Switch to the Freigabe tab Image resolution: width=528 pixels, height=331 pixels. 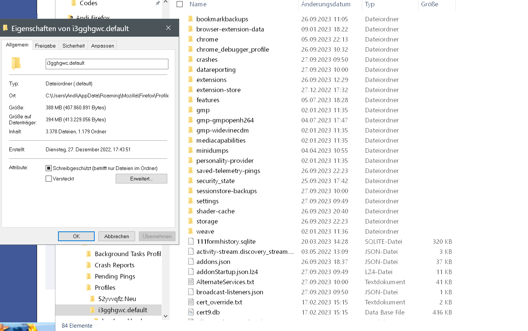point(45,46)
